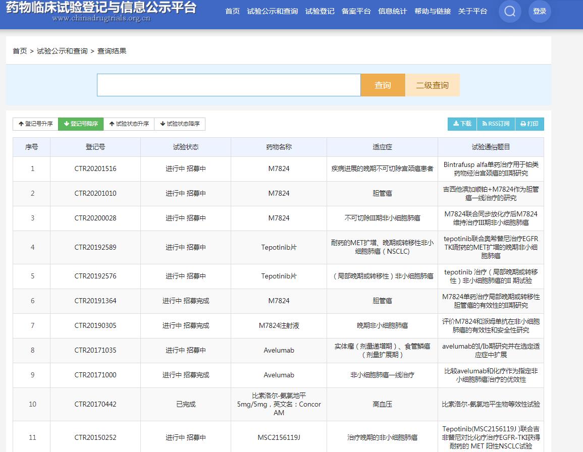The image size is (583, 452).
Task: Click 进行中 招募完成 status in row 6
Action: (186, 301)
